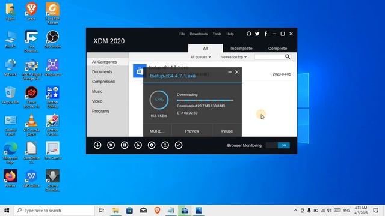
Task: Select All Categories in sidebar
Action: pos(107,62)
